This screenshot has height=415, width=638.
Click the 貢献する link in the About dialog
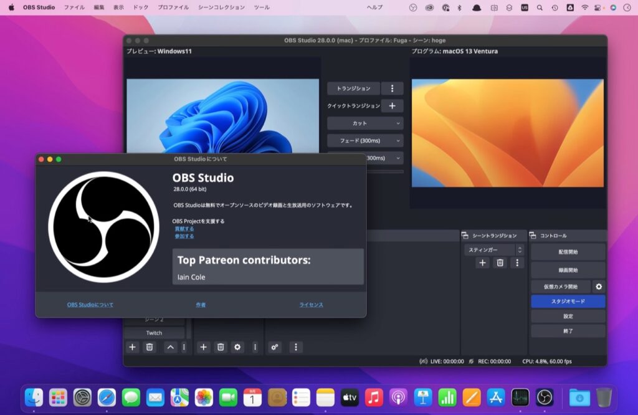pyautogui.click(x=184, y=228)
